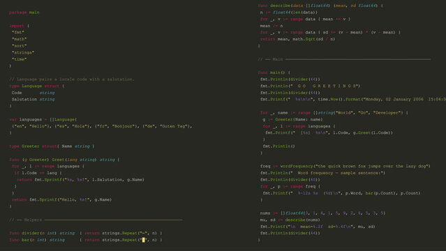The width and height of the screenshot is (446, 251).
Task: Click return with "l.Salutation, g.Name"
Action: 80,180
